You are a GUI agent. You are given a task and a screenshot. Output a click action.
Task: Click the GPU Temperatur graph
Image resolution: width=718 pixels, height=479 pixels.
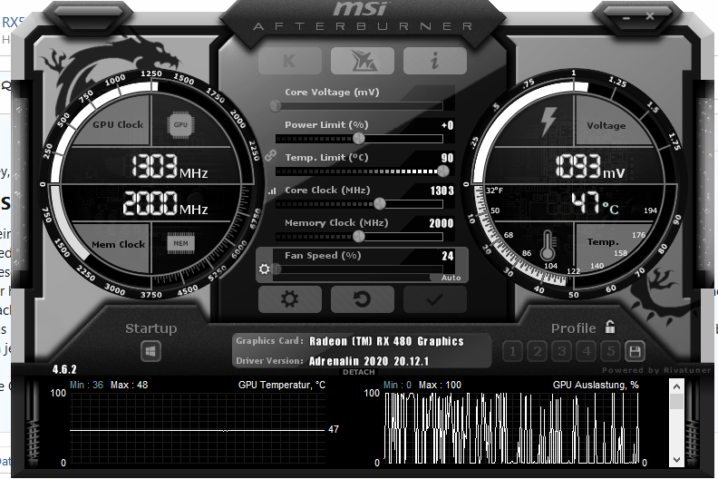(x=198, y=428)
